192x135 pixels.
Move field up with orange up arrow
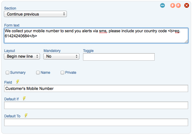click(172, 5)
